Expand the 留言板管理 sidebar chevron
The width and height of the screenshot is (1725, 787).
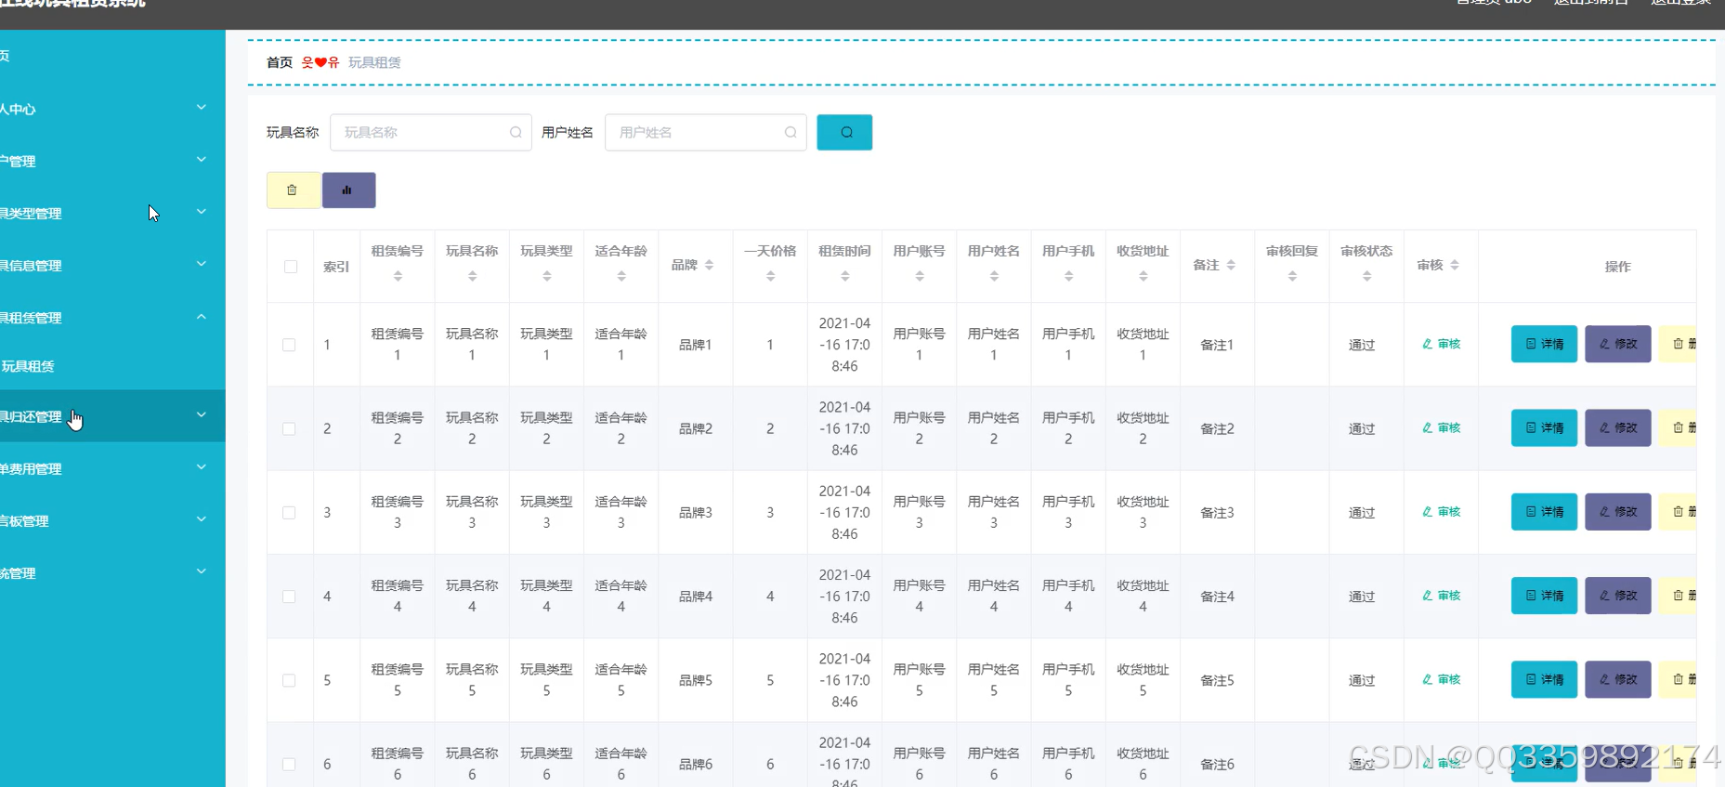(x=202, y=519)
